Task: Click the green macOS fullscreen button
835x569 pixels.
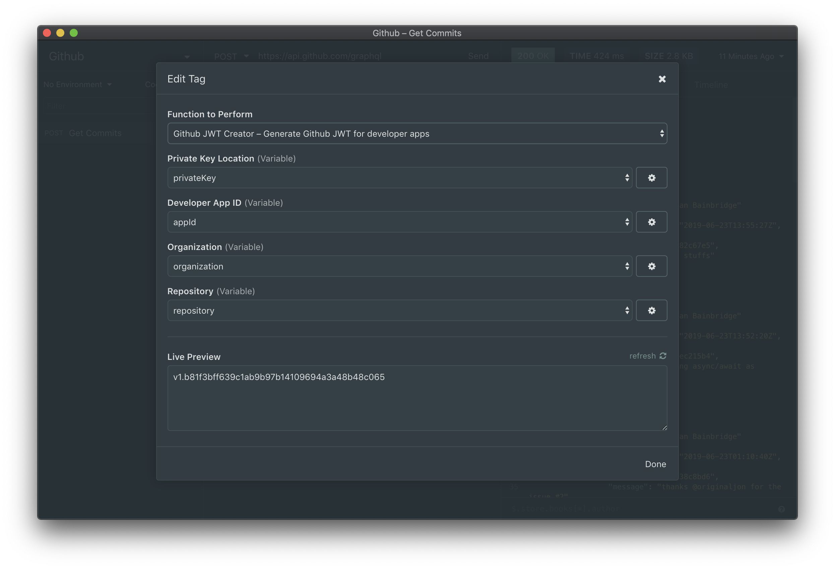Action: 74,33
